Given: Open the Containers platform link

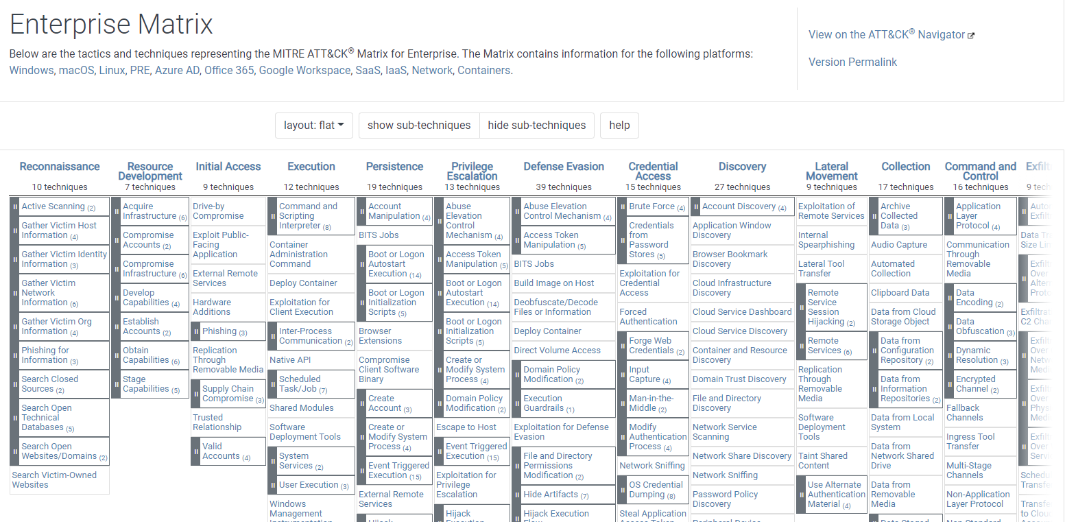Looking at the screenshot, I should coord(483,70).
